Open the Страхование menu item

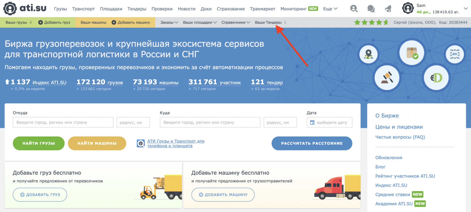pos(231,9)
